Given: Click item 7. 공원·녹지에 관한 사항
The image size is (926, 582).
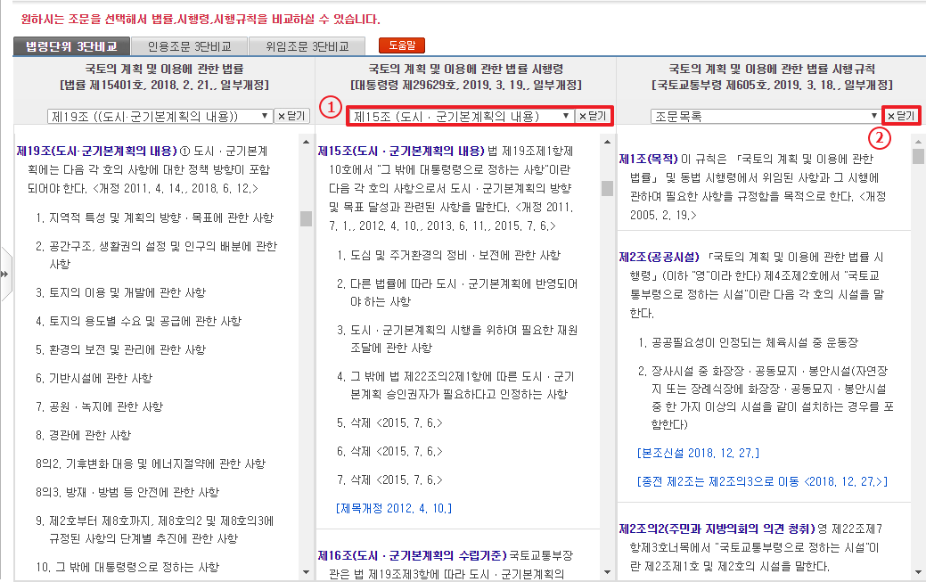Looking at the screenshot, I should (99, 406).
